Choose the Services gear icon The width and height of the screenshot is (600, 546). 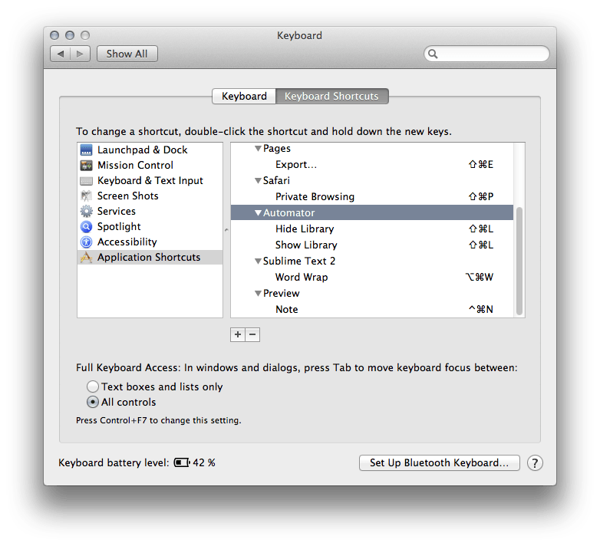coord(86,212)
